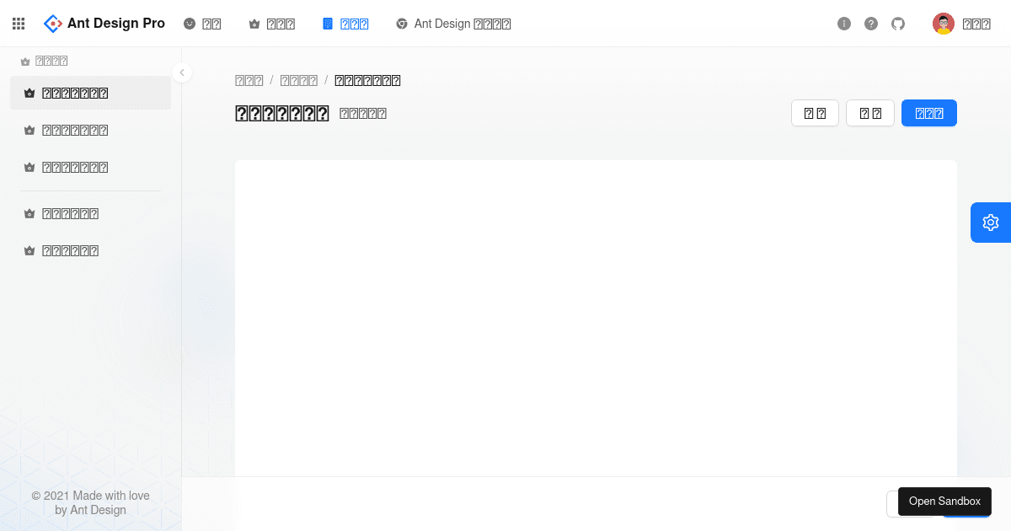Click the user avatar picture
The image size is (1011, 531).
pyautogui.click(x=943, y=24)
